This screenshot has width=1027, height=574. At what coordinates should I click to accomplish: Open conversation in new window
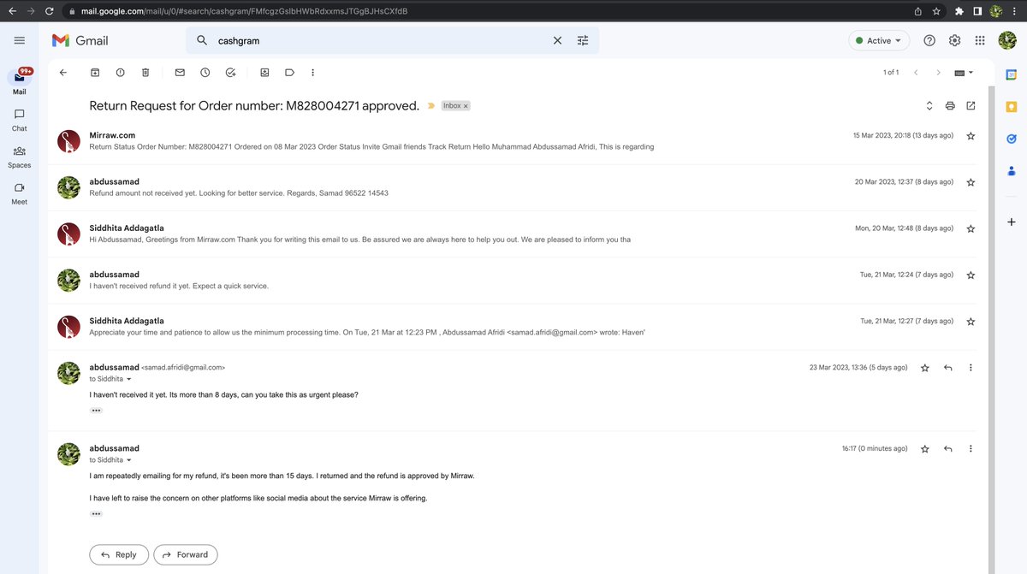[x=971, y=106]
